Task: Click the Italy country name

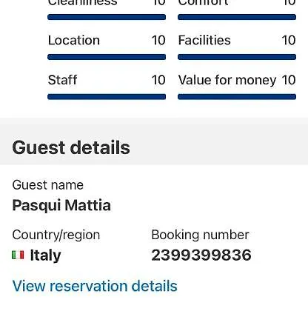Action: click(x=45, y=255)
